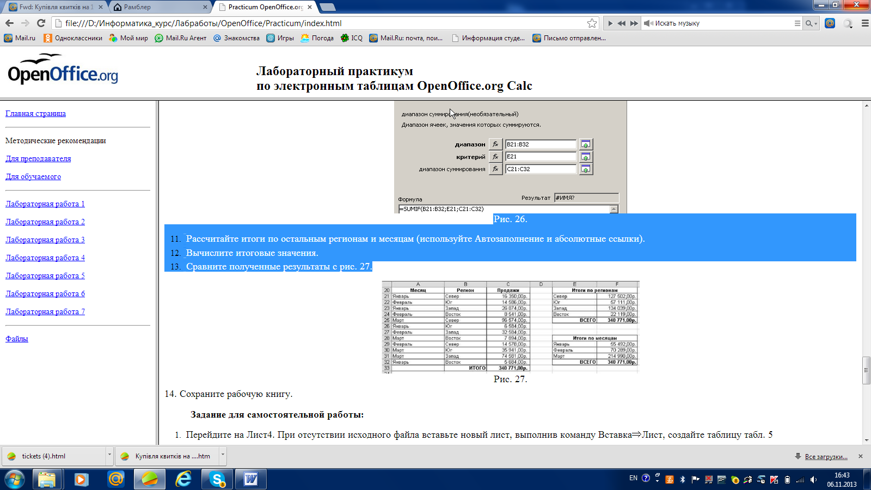The height and width of the screenshot is (490, 871).
Task: Open Лабораторная работа 6
Action: click(x=45, y=293)
